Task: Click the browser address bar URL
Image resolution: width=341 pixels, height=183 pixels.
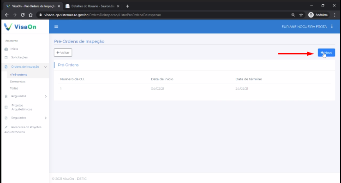Action: 102,15
